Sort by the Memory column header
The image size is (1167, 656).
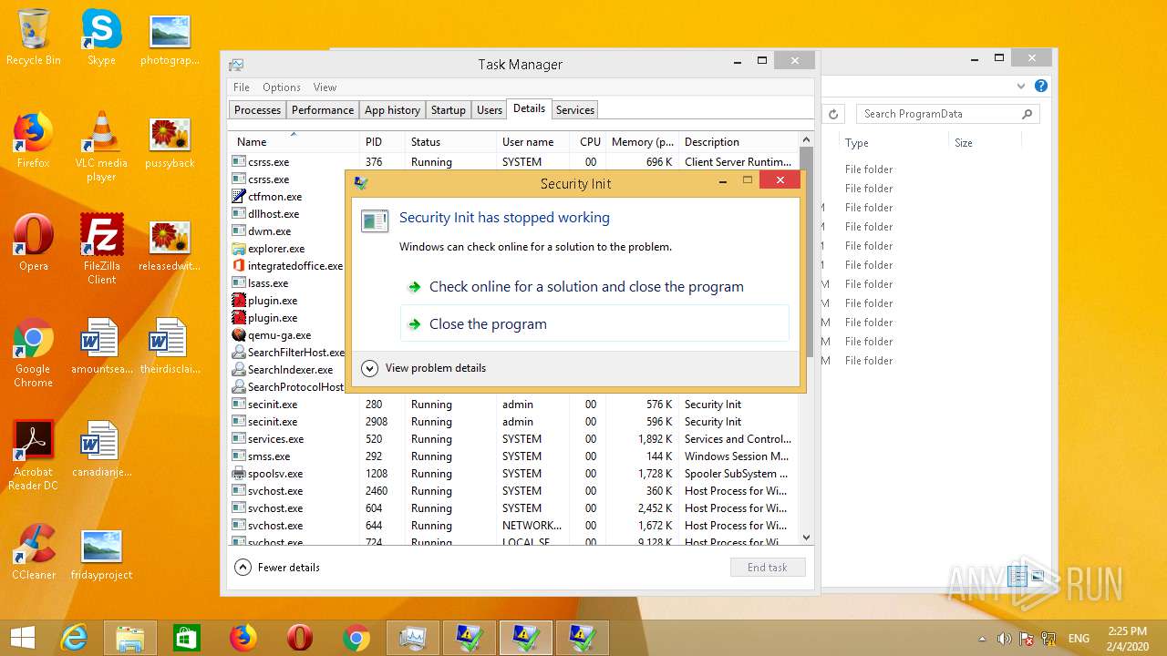643,142
